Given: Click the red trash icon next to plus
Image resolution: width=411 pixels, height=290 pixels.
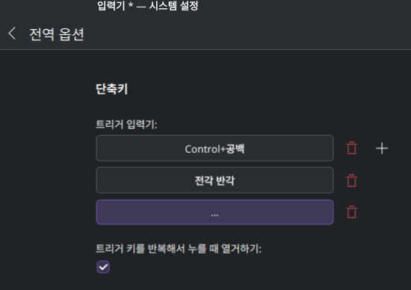Looking at the screenshot, I should point(351,148).
